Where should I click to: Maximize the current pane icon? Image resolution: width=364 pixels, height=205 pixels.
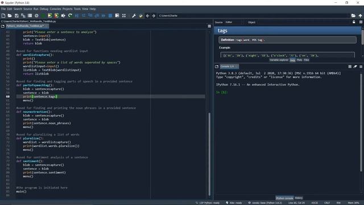[117, 15]
